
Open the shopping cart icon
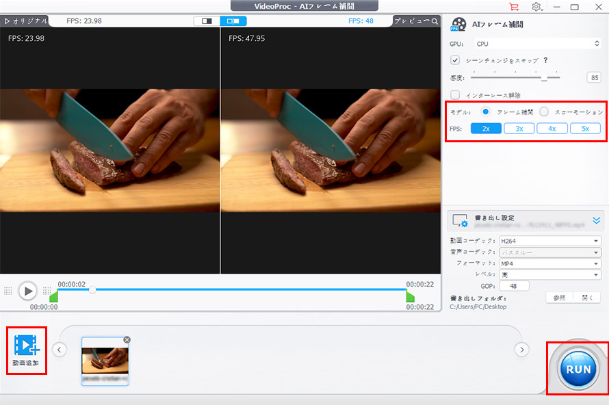tap(514, 7)
